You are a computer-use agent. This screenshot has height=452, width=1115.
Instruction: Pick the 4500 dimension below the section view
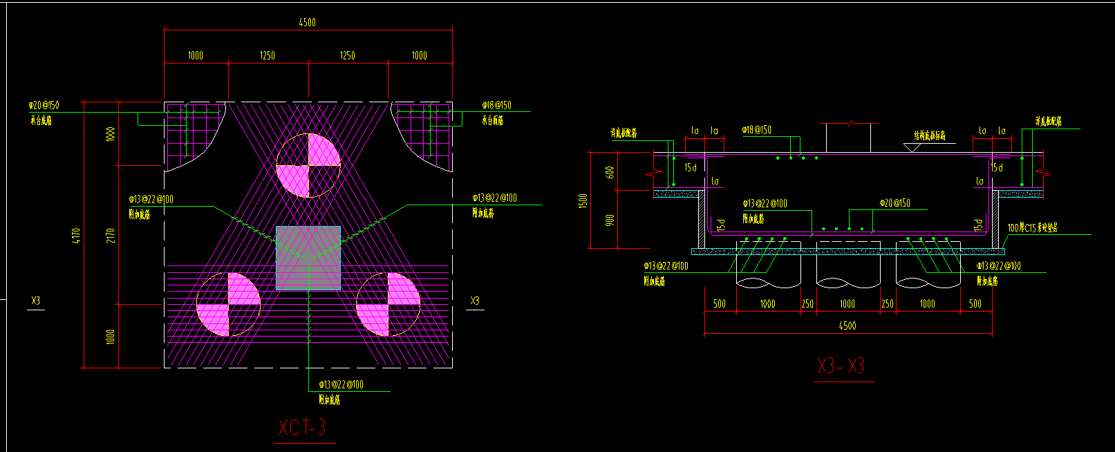pos(847,326)
